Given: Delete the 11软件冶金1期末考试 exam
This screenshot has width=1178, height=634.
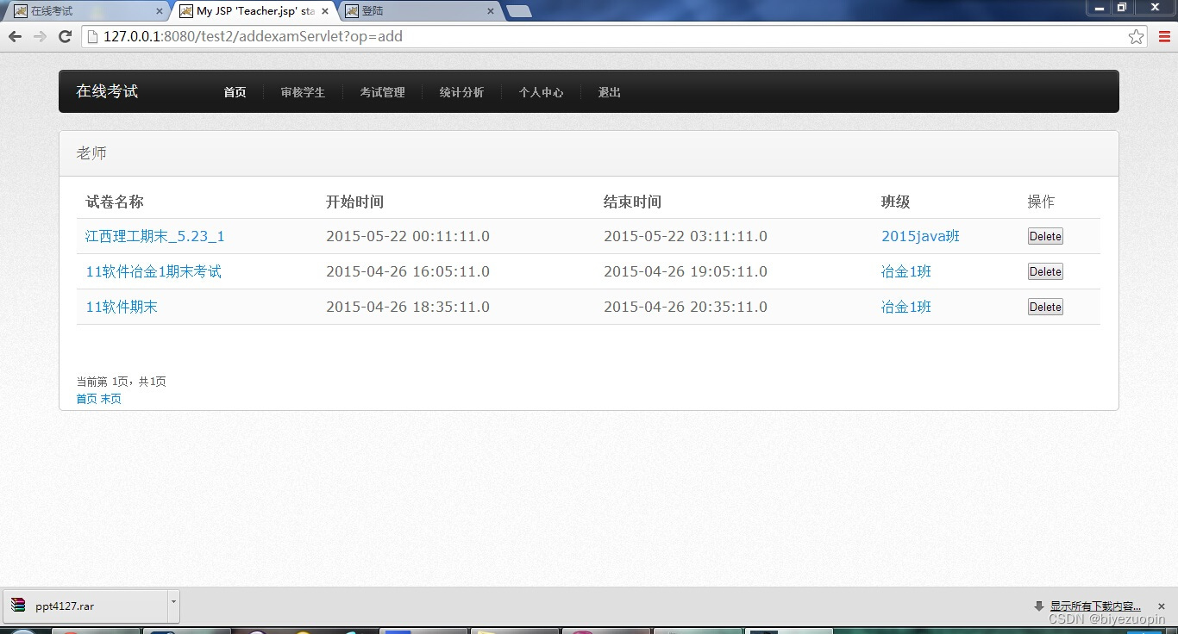Looking at the screenshot, I should click(1045, 271).
